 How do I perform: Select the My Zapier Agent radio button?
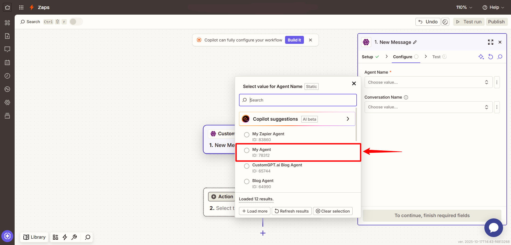[247, 134]
